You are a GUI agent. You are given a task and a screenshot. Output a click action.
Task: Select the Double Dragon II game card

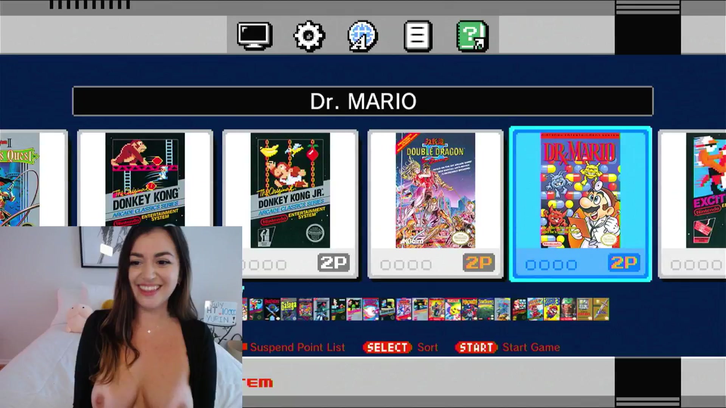pos(435,204)
